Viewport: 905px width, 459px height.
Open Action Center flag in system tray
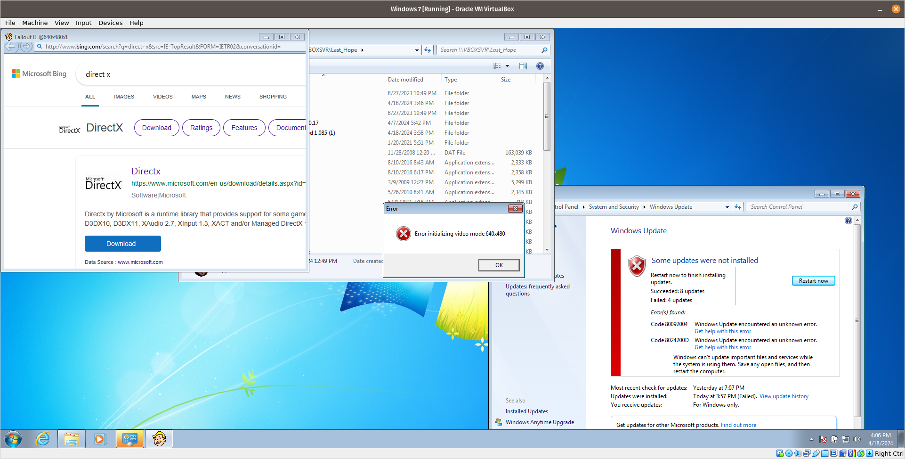click(x=823, y=440)
